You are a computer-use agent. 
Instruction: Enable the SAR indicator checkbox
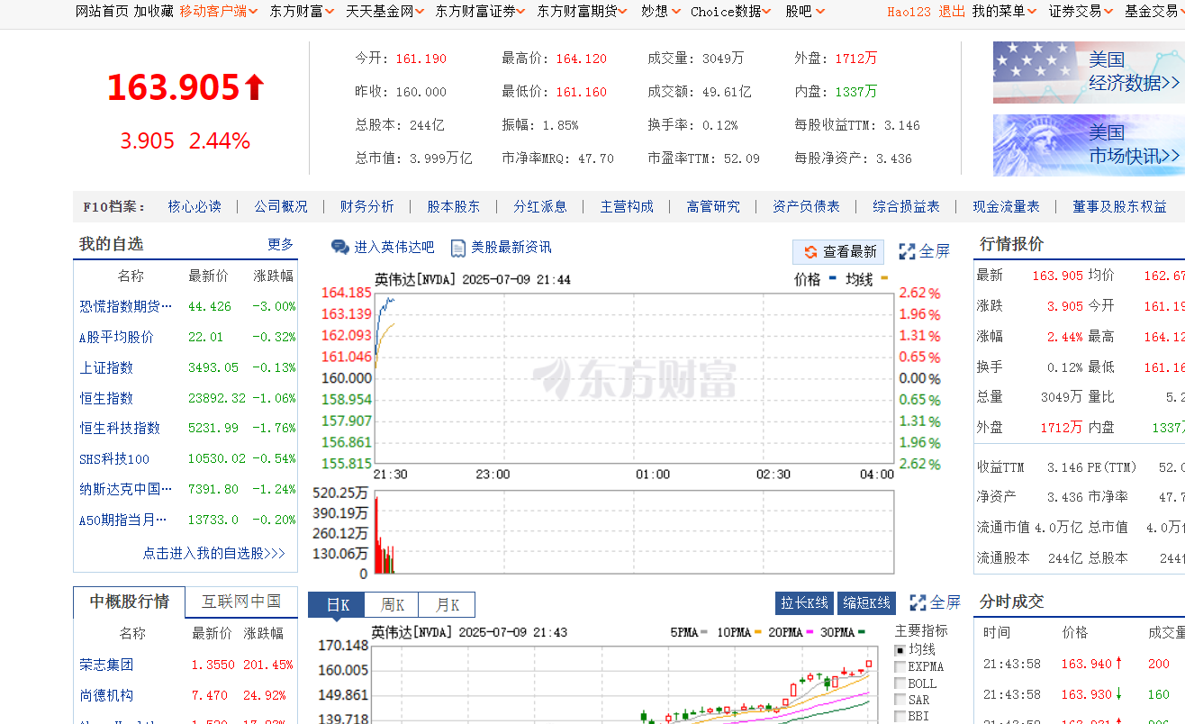[900, 700]
